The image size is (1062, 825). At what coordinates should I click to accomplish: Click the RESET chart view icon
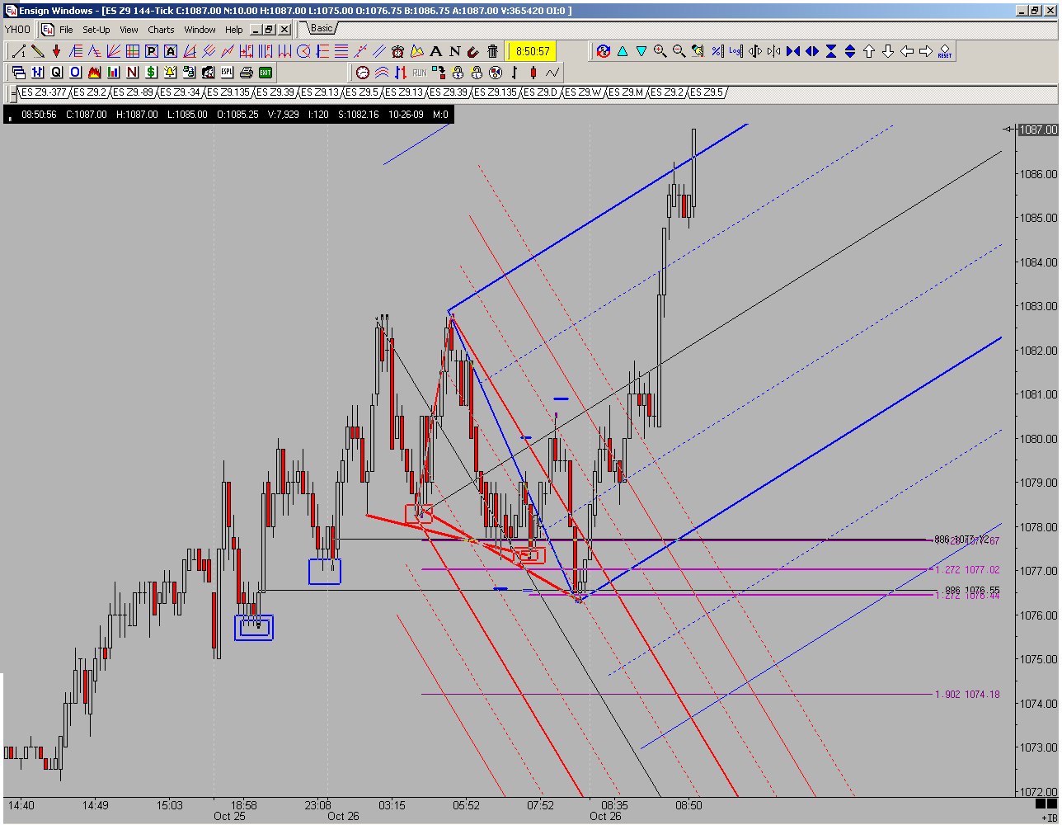coord(944,51)
